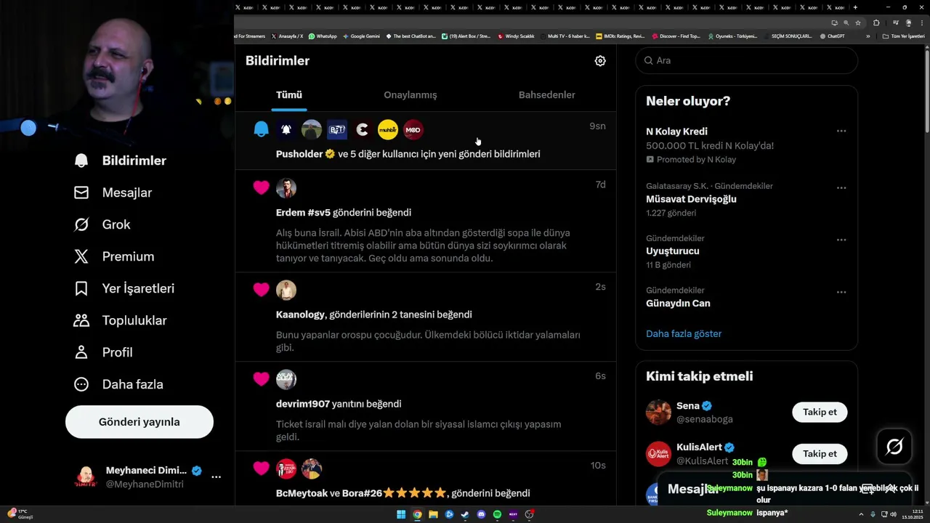
Task: Open Erdem #sv5 profile avatar
Action: [x=286, y=188]
